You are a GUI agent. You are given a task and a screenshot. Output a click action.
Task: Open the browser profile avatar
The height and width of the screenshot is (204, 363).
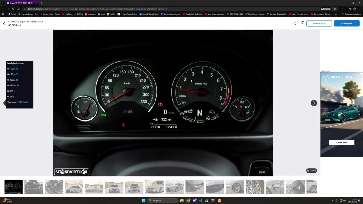coord(355,9)
